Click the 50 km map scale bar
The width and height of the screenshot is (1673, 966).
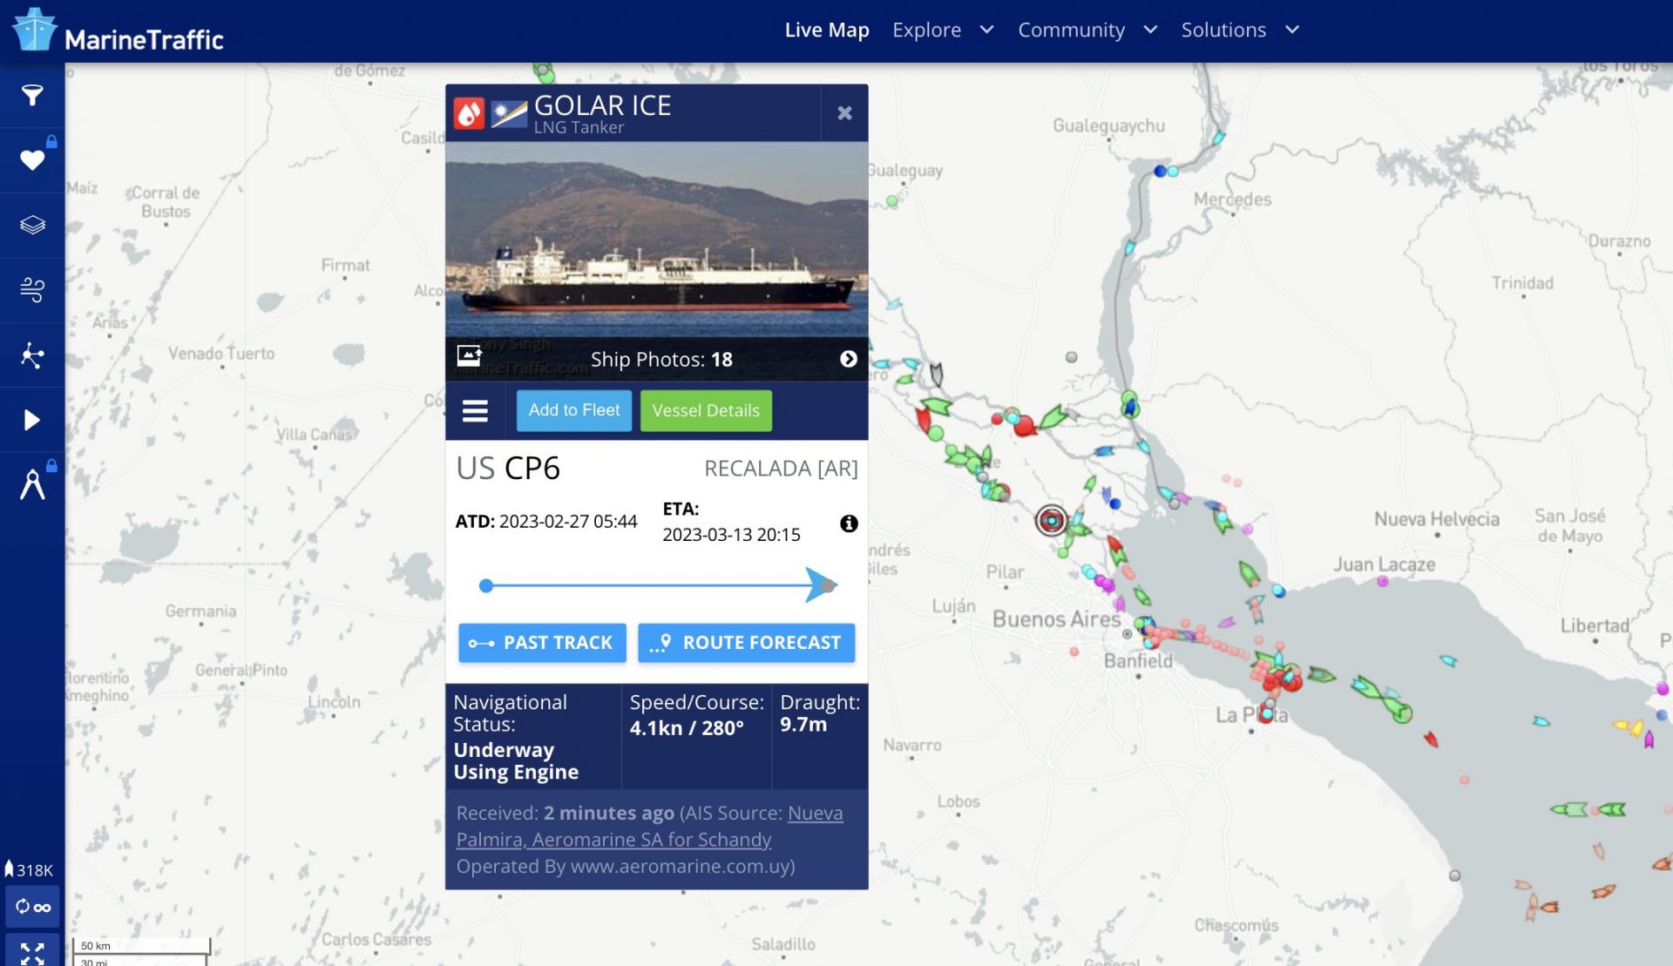pos(142,945)
